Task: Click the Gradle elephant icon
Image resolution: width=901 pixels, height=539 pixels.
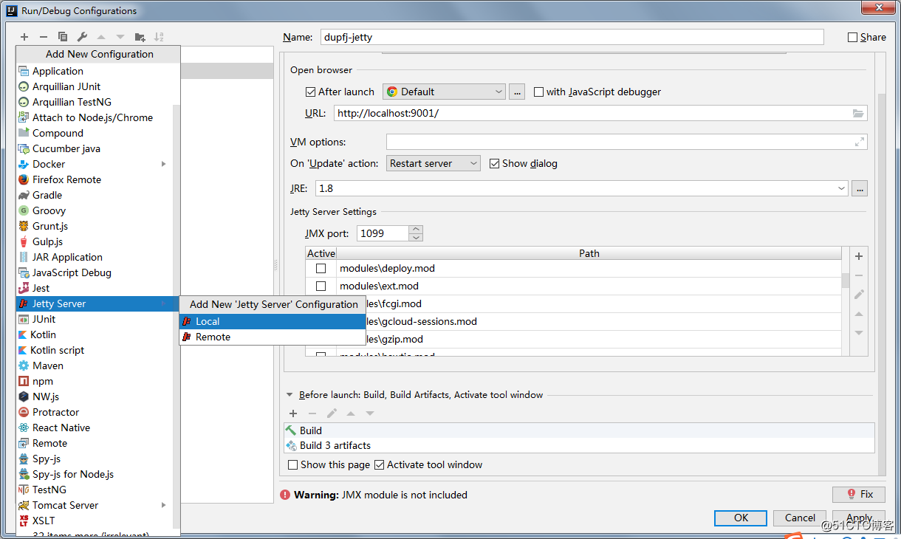Action: [24, 195]
